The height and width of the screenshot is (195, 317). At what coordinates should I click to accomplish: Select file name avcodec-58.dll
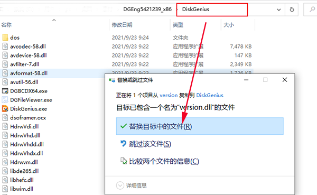pyautogui.click(x=28, y=47)
